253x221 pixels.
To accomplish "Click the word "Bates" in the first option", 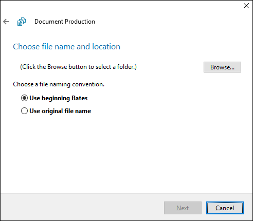I will pos(80,98).
